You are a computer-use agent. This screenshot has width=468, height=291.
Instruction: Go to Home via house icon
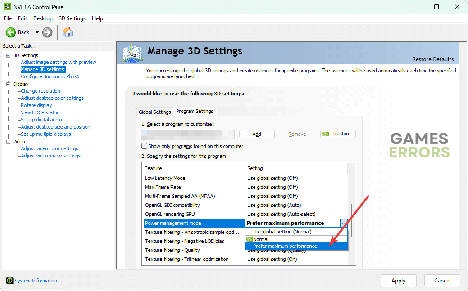[68, 32]
